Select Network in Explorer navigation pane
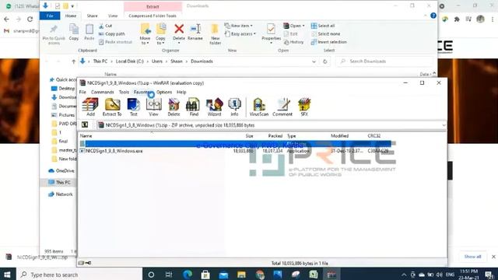Viewport: 498px width, 280px height. point(61,194)
